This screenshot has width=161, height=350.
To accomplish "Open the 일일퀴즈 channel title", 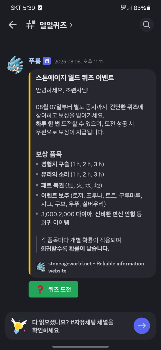I will pyautogui.click(x=53, y=25).
